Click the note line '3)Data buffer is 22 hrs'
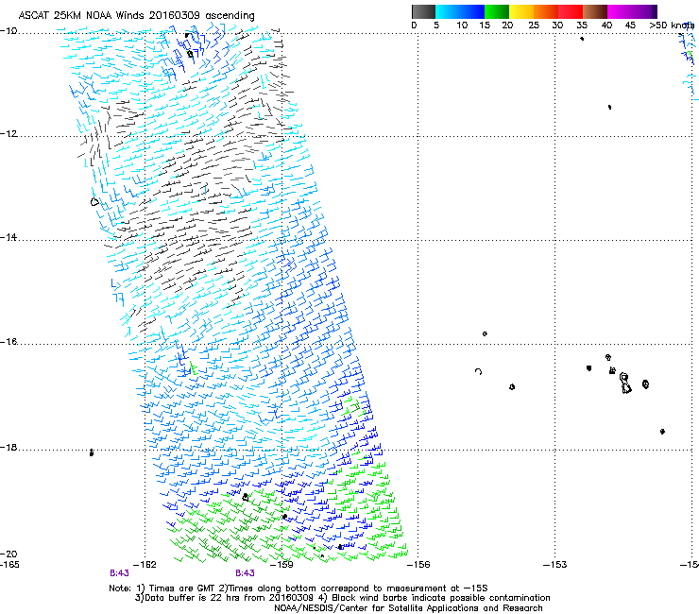699x614 pixels. coord(342,598)
